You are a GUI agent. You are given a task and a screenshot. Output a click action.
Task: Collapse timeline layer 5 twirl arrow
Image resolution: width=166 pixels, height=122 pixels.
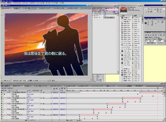[8, 115]
